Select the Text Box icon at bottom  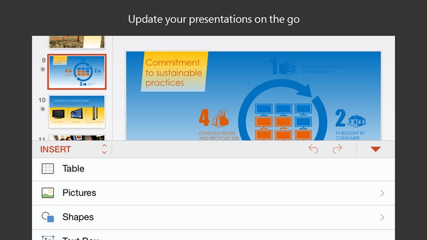pyautogui.click(x=47, y=237)
